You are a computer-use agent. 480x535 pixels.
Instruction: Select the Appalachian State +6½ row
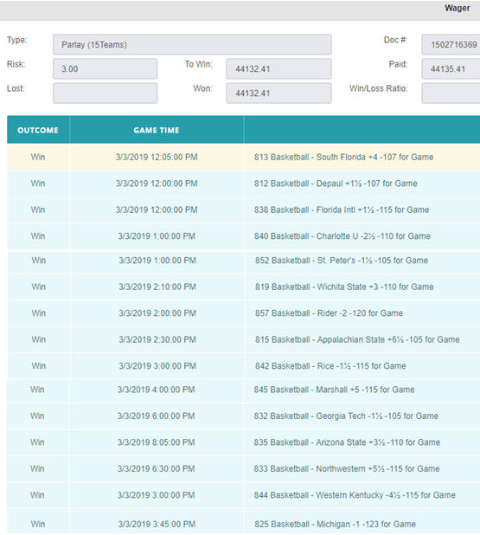pyautogui.click(x=243, y=340)
